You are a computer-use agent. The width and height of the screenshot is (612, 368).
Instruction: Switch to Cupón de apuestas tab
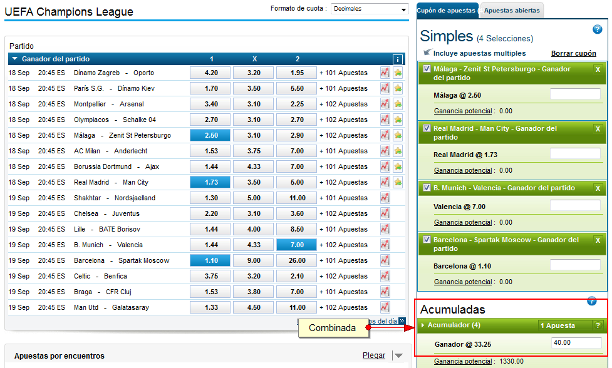(x=447, y=11)
